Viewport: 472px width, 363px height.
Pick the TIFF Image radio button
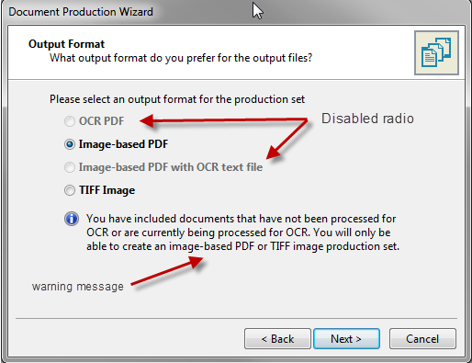pyautogui.click(x=70, y=190)
